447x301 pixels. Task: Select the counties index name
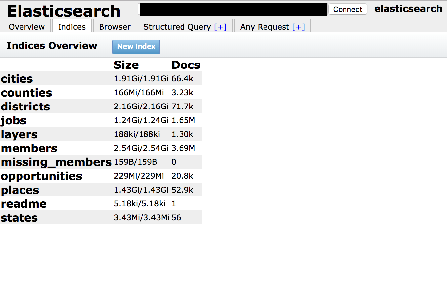[26, 93]
